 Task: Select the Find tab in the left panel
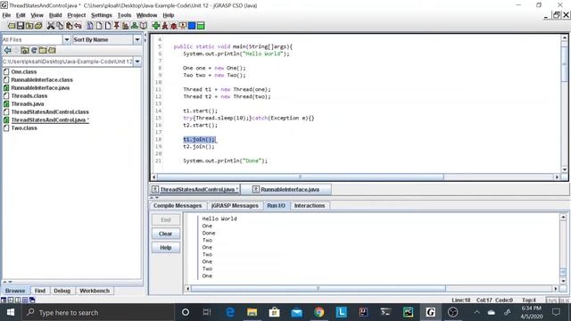click(x=39, y=291)
